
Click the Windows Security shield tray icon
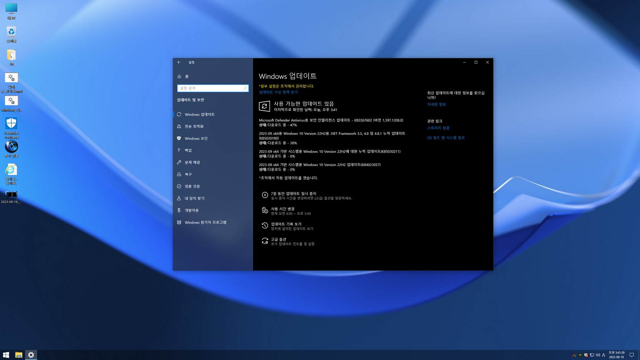pos(586,355)
